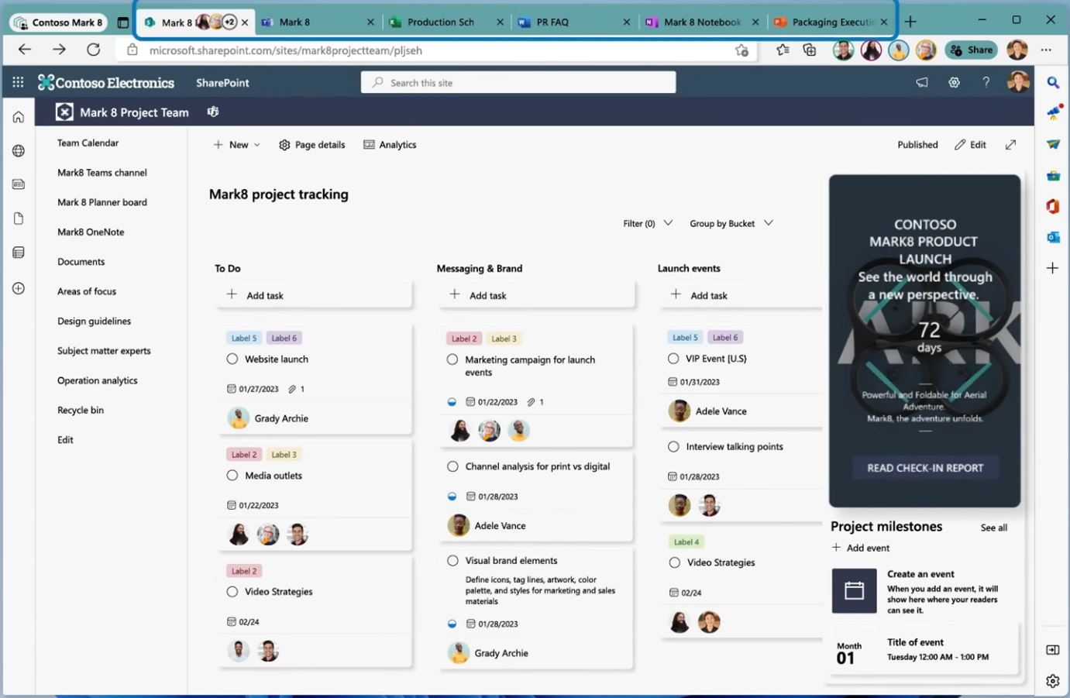The image size is (1070, 698).
Task: Open the SharePoint settings gear
Action: [954, 82]
